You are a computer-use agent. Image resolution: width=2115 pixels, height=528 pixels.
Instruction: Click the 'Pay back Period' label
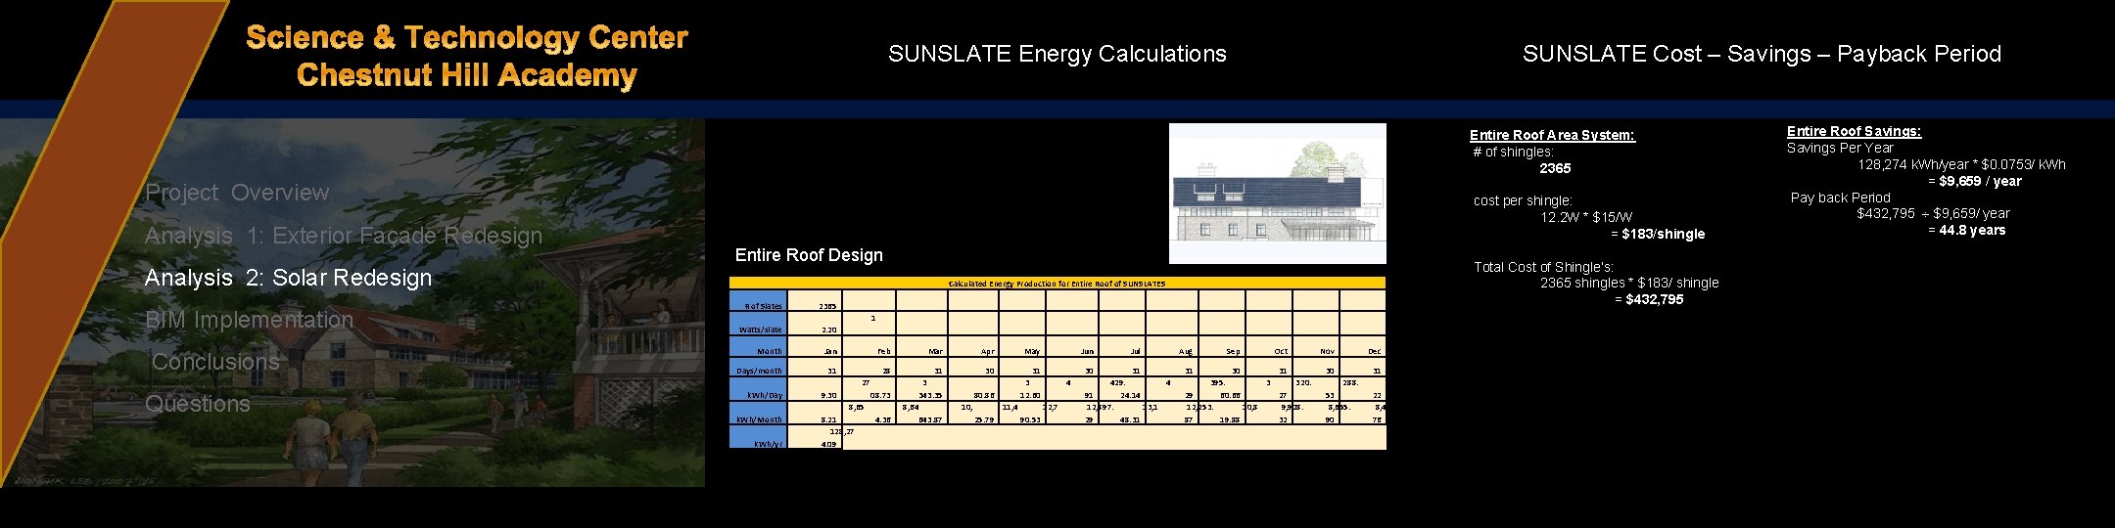1840,198
